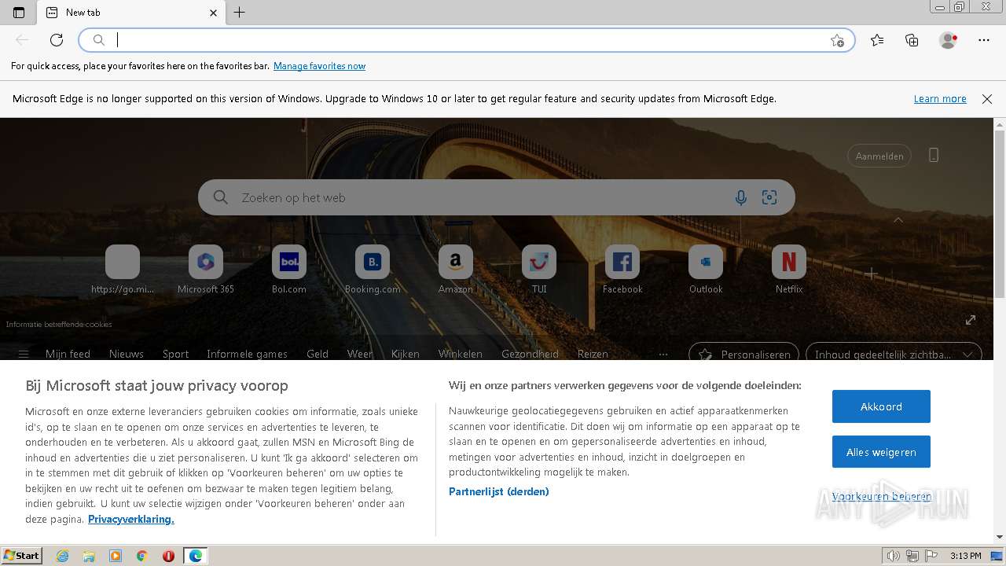Select the Sport tab
Screen dimensions: 1006x566
[x=175, y=354]
